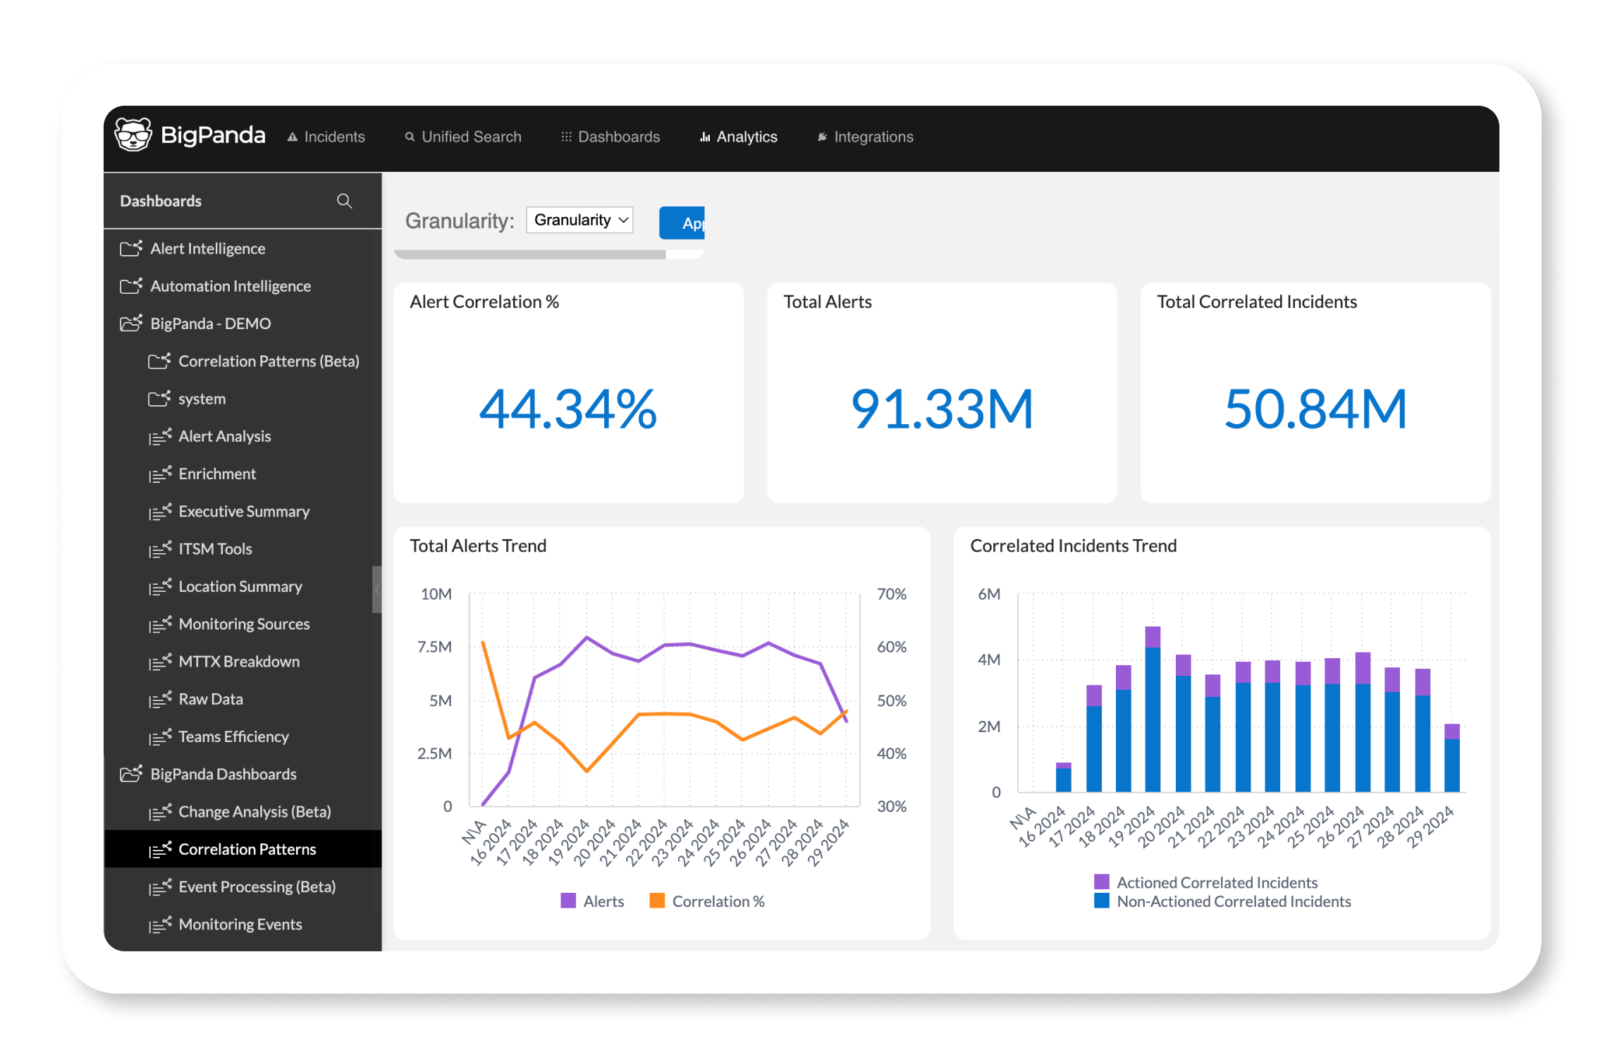Click the dashboard icon beside Location Summary
Viewport: 1603px width, 1057px height.
(x=160, y=586)
